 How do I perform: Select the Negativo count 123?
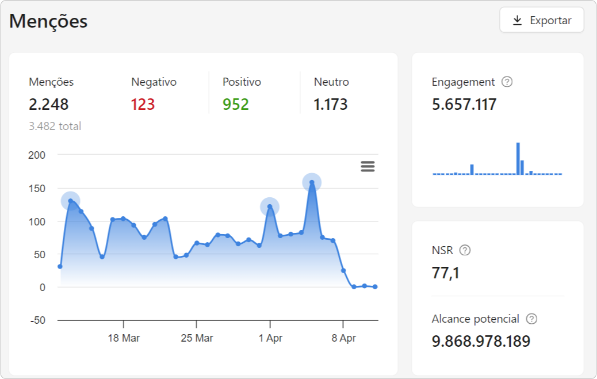click(x=143, y=104)
